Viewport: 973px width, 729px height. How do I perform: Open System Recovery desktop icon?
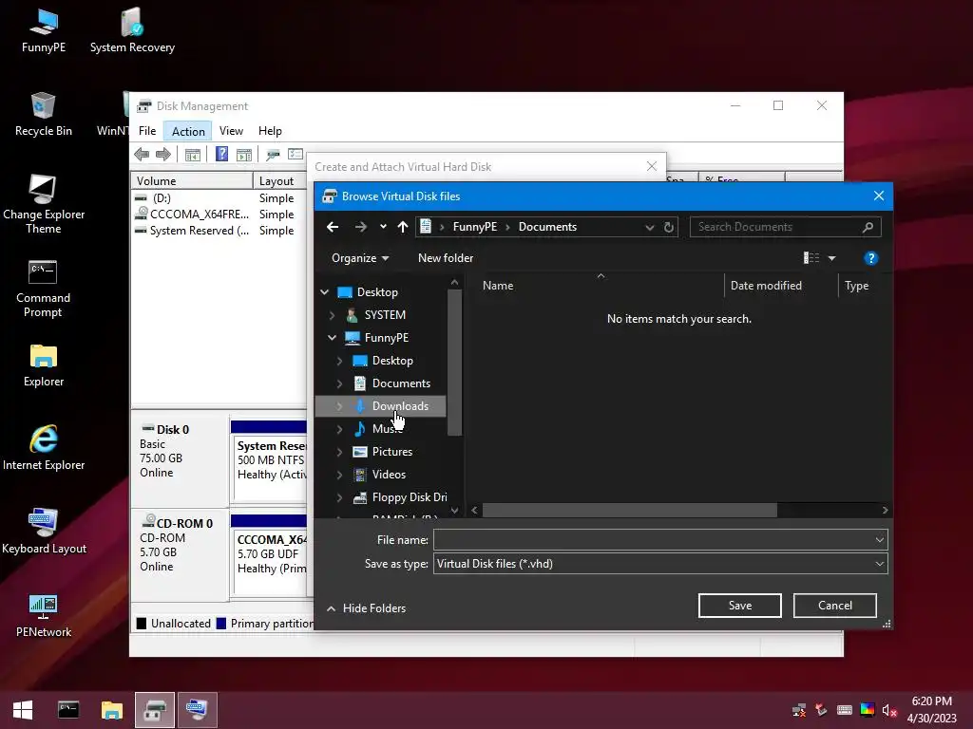pos(132,29)
